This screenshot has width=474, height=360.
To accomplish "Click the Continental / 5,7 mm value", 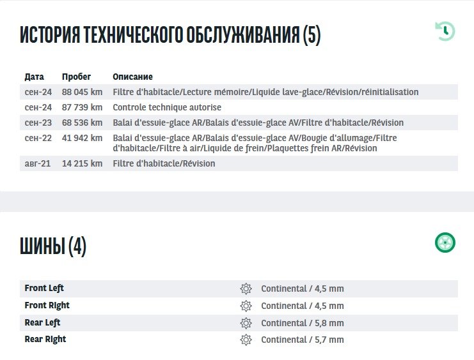I will coord(302,340).
